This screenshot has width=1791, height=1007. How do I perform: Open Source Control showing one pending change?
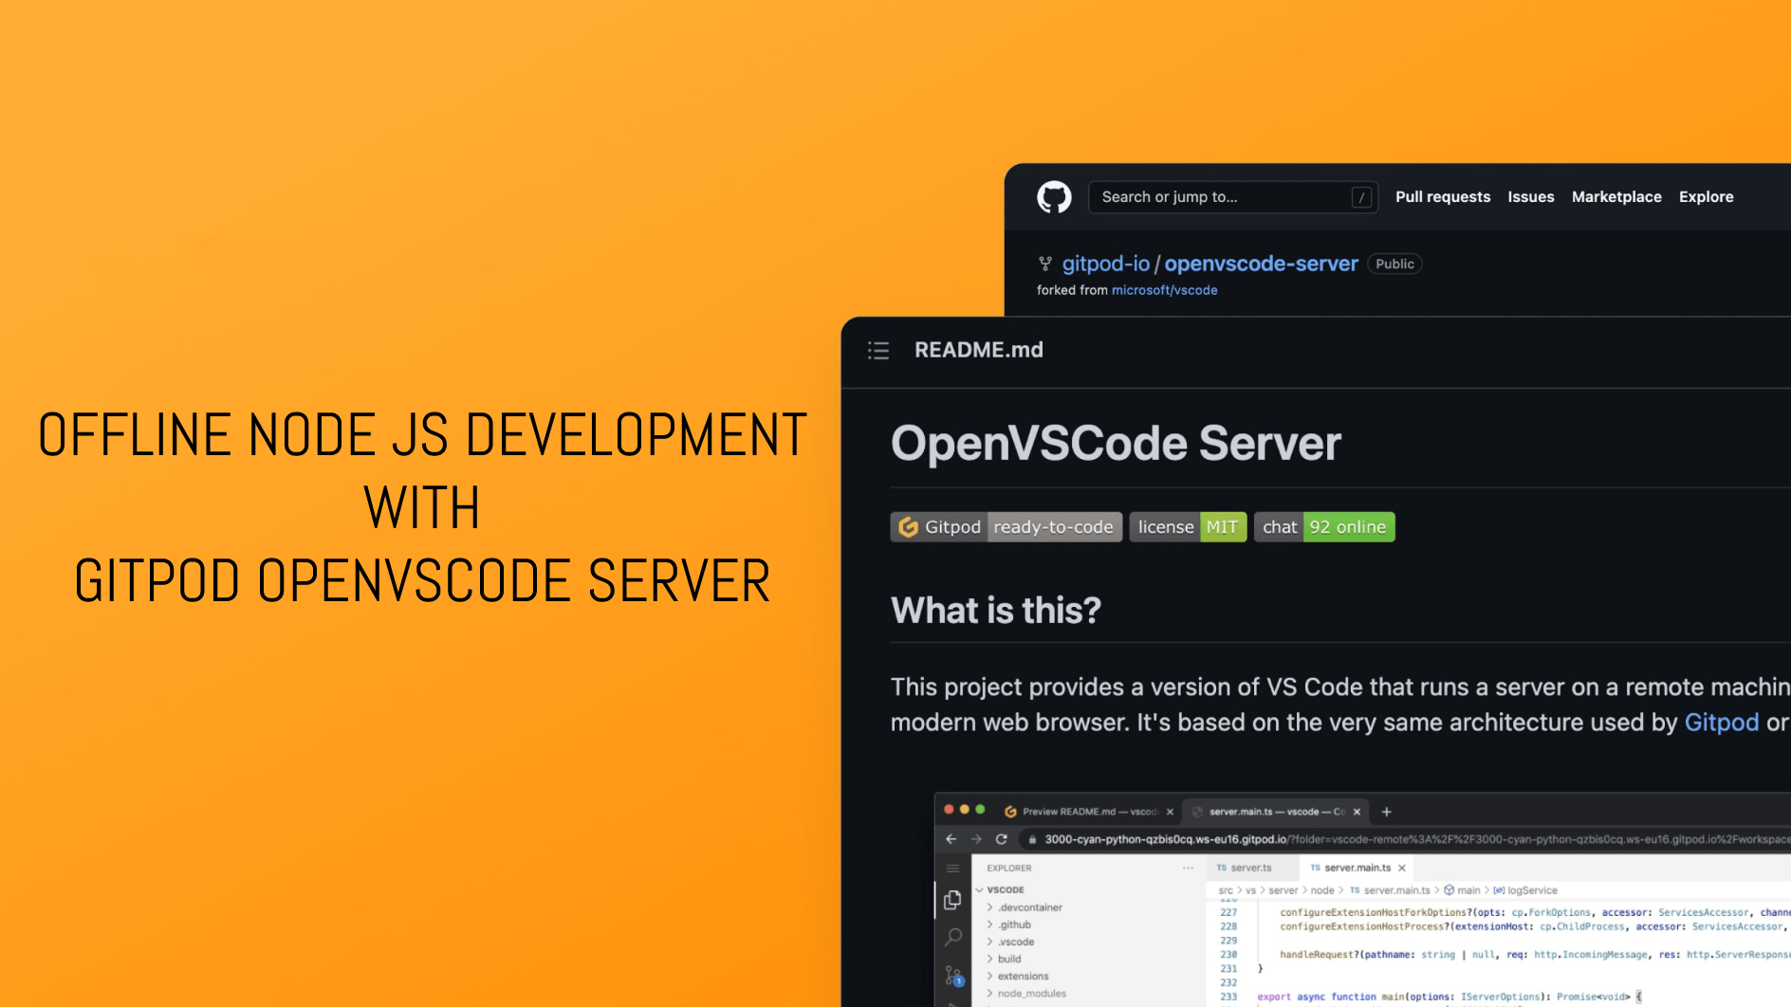point(951,975)
